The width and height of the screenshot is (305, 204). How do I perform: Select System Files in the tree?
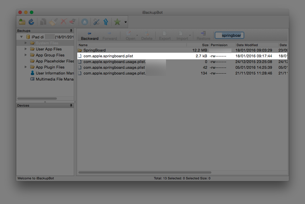pos(47,43)
